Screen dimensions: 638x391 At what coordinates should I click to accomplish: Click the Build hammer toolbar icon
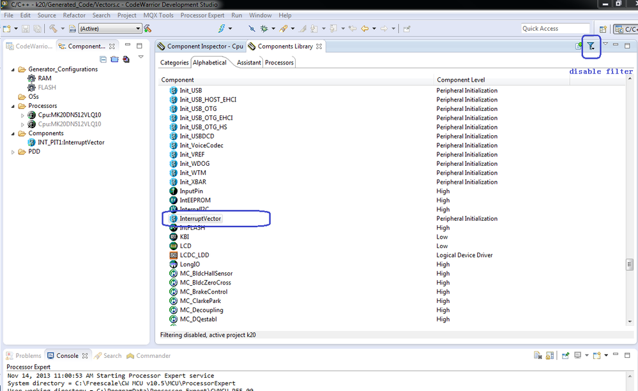(x=53, y=29)
